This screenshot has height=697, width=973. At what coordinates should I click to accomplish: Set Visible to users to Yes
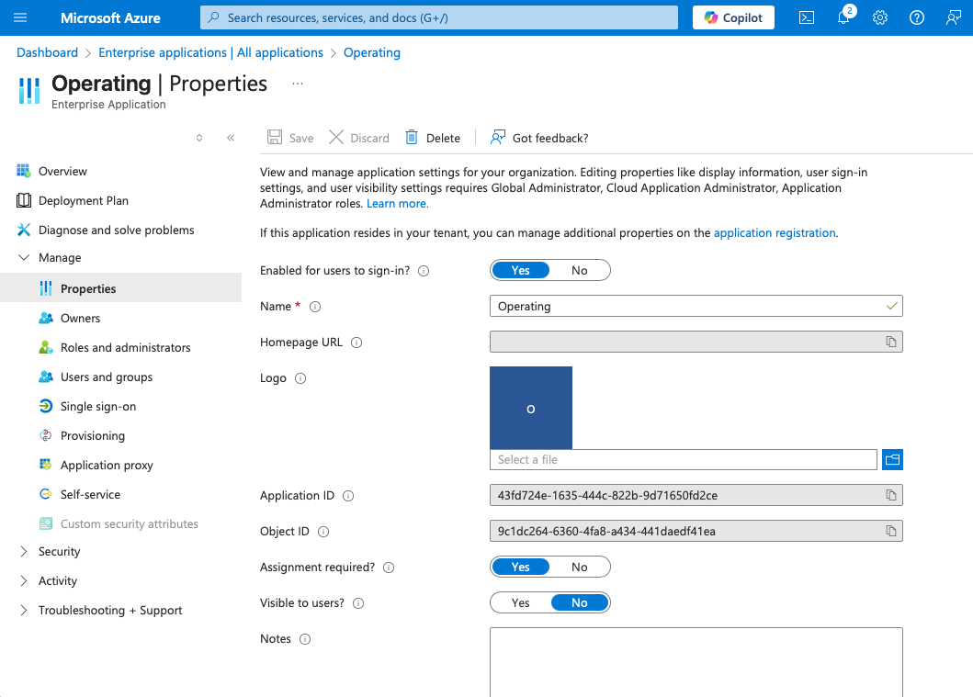(520, 602)
